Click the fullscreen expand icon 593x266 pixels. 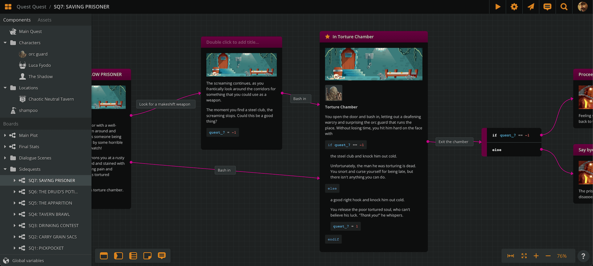tap(524, 256)
